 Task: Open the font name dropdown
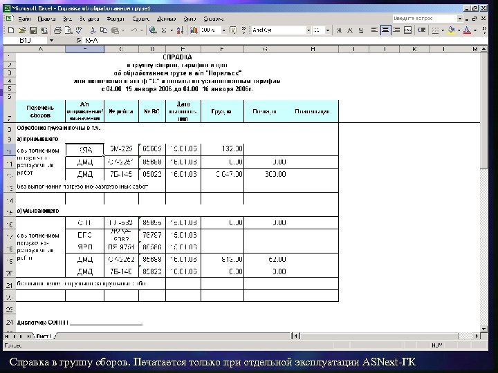coord(308,30)
